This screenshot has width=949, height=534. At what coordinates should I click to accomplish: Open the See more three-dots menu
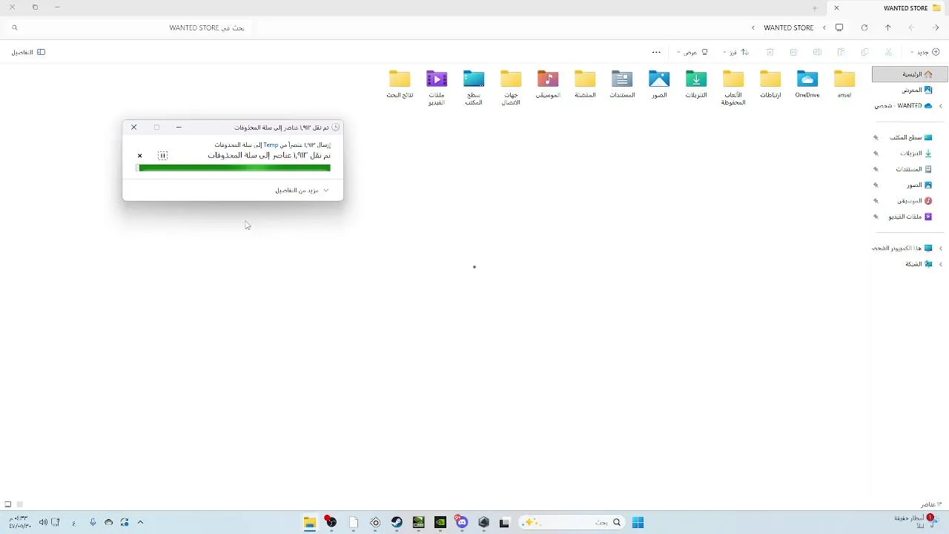click(656, 52)
